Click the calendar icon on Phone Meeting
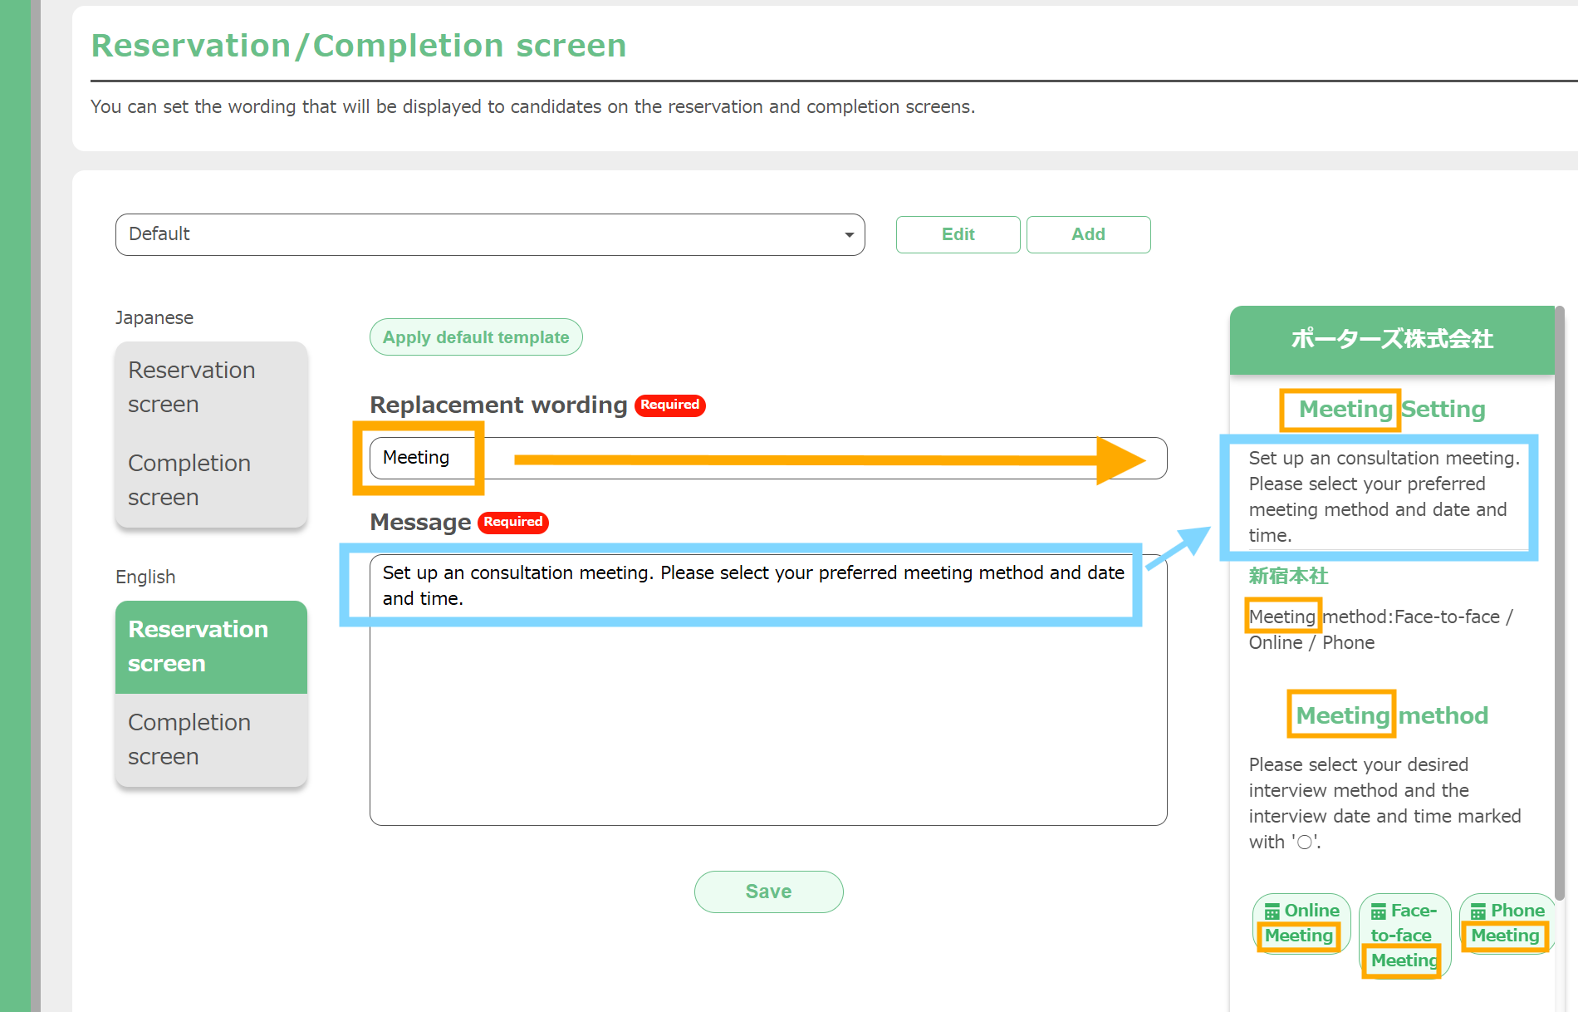This screenshot has width=1578, height=1012. coord(1478,912)
